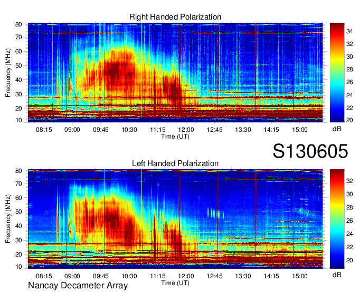Screen dimensions: 359x292
Task: Click the 80 MHz tick on the right-handed plot
Action: click(18, 24)
